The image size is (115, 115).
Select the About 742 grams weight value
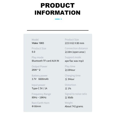(x=74, y=106)
